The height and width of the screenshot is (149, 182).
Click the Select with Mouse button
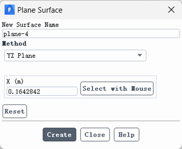117,89
